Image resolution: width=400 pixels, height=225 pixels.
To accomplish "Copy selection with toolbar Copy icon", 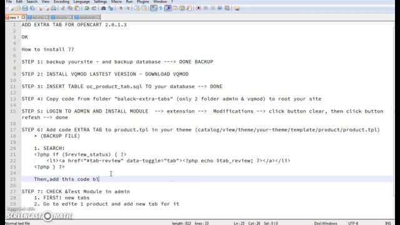I will tap(70, 8).
